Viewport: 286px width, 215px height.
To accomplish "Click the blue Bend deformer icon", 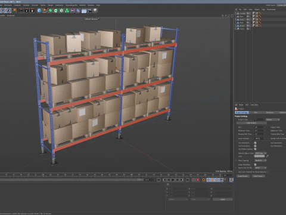I will [78, 10].
